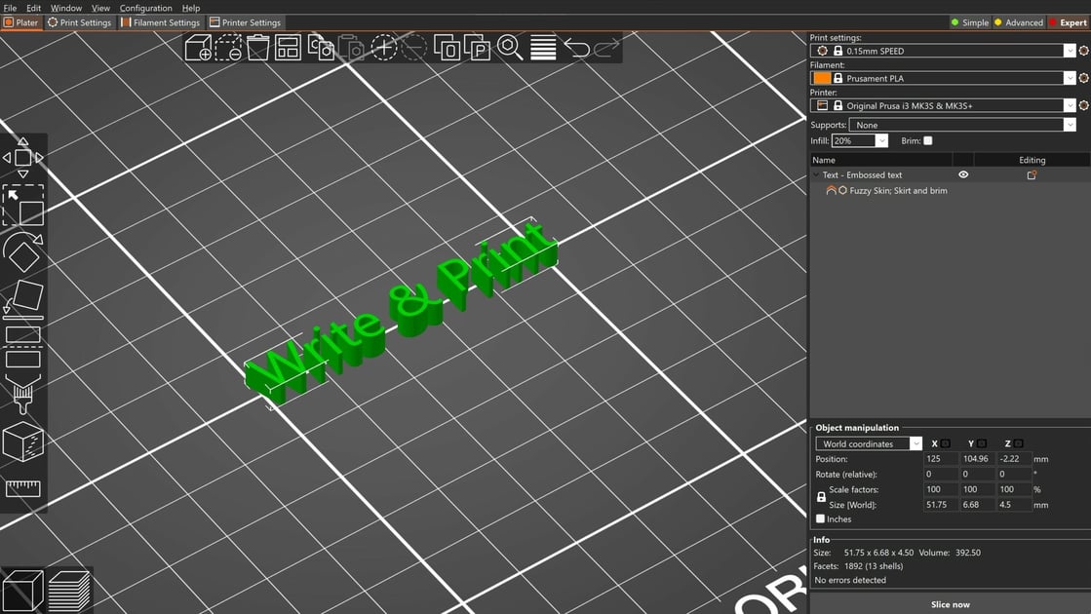Viewport: 1091px width, 614px height.
Task: Open the Variable layer height tool
Action: tap(543, 47)
